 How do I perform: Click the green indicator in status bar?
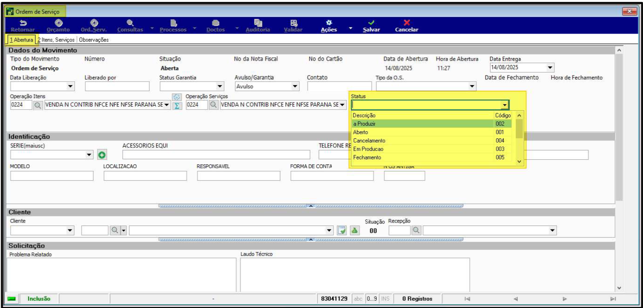click(12, 299)
